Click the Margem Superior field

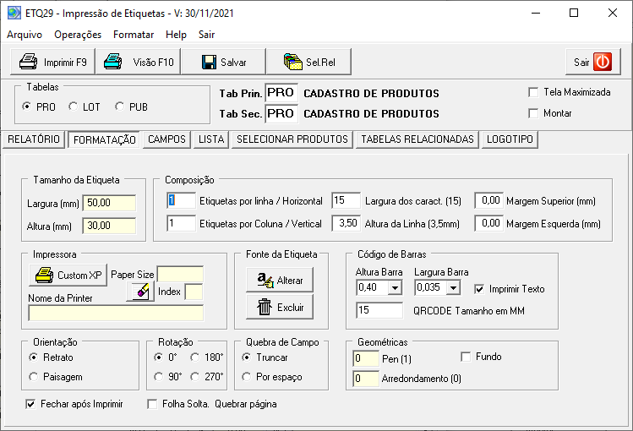[x=488, y=200]
